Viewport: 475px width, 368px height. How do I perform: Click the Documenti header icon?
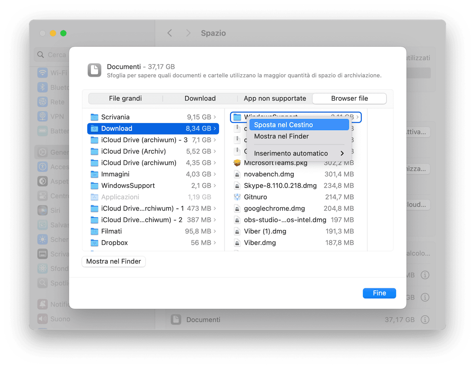(94, 70)
